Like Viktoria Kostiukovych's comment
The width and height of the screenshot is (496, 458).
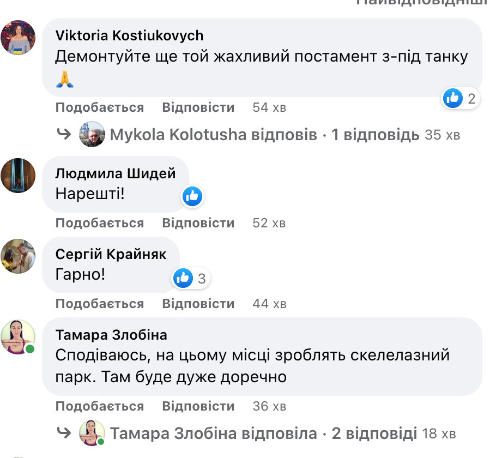coord(100,107)
